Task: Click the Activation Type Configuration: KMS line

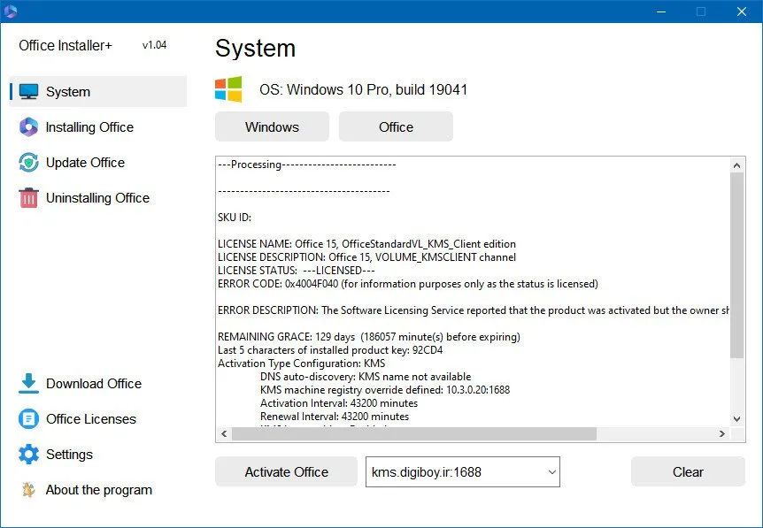Action: click(x=301, y=363)
